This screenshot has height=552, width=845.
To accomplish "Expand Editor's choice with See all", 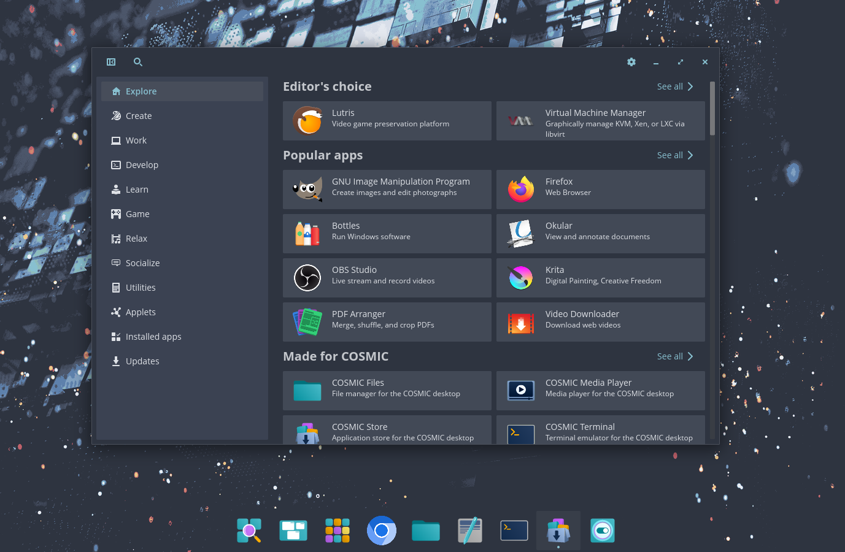I will click(x=675, y=86).
